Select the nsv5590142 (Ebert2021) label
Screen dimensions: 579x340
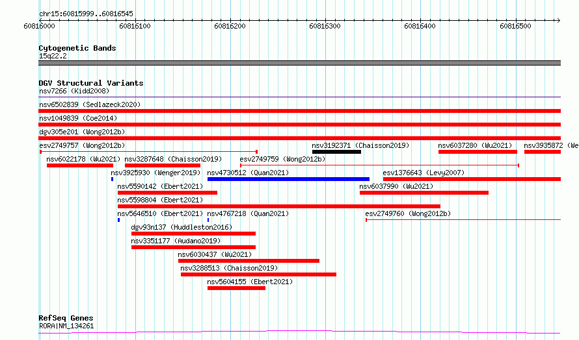coord(160,186)
